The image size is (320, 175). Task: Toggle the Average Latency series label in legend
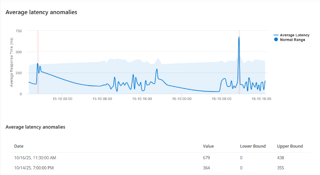click(x=294, y=35)
